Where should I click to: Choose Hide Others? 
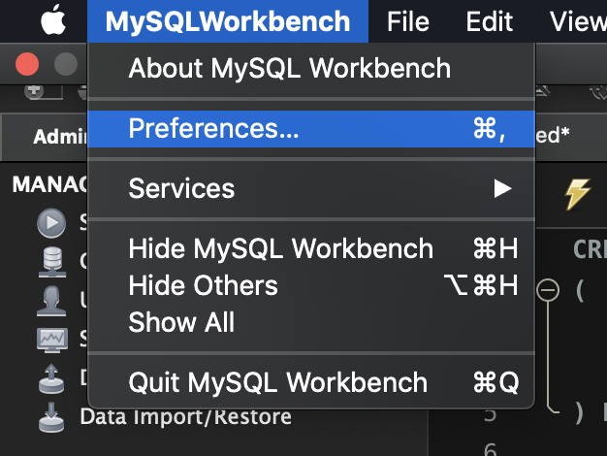click(x=311, y=285)
